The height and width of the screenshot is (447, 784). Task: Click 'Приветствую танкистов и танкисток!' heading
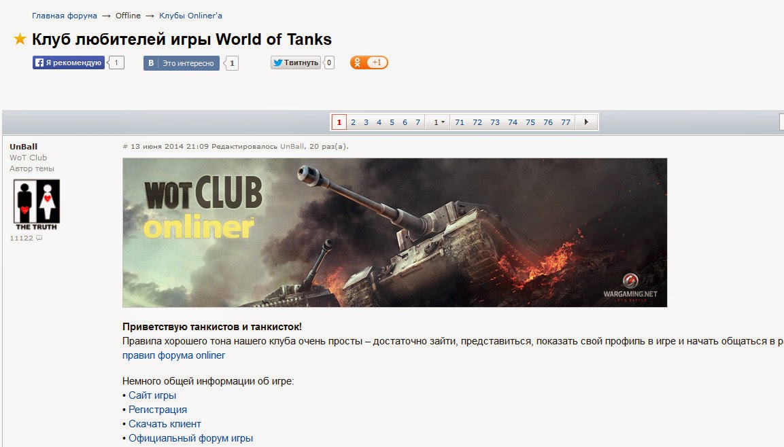pyautogui.click(x=212, y=327)
